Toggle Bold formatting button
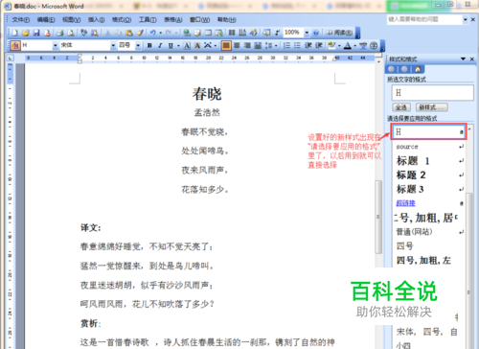Image resolution: width=479 pixels, height=349 pixels. pos(149,46)
